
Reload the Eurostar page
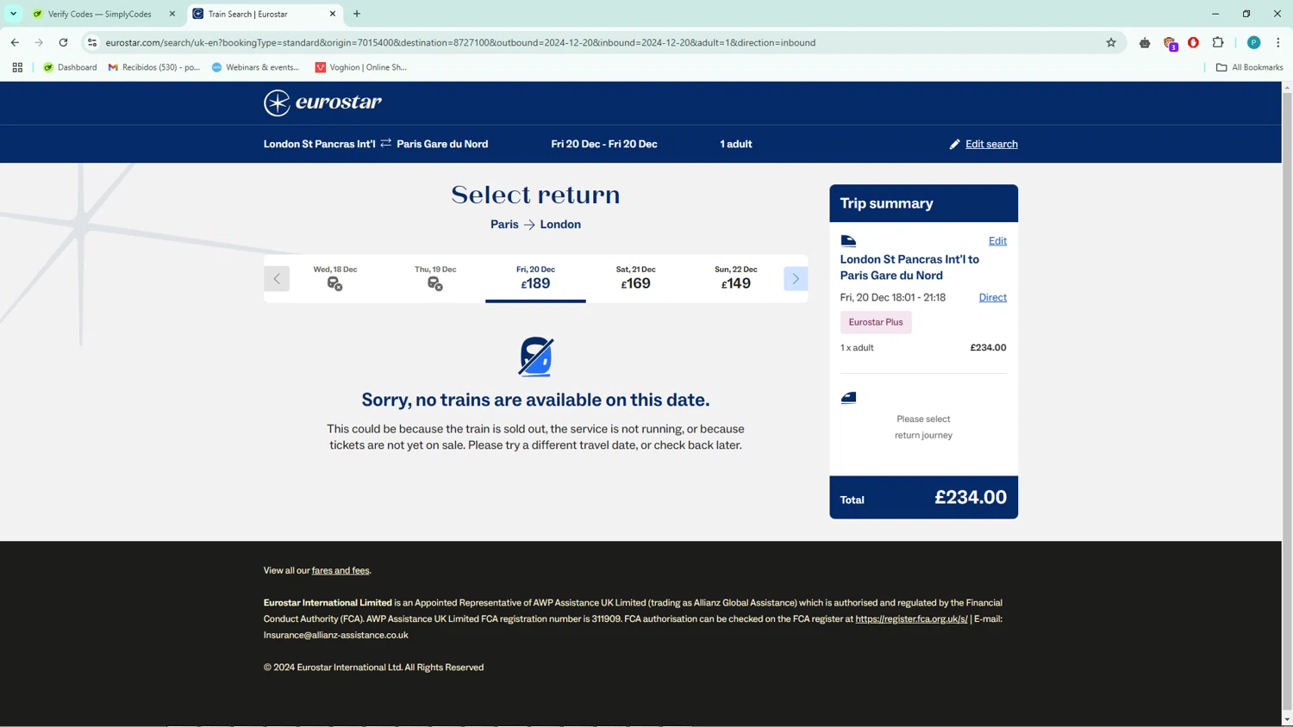point(63,42)
